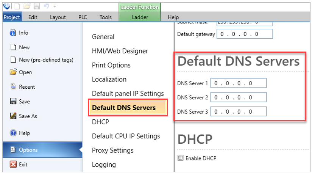Open the Edit menu
The image size is (312, 174).
[33, 17]
